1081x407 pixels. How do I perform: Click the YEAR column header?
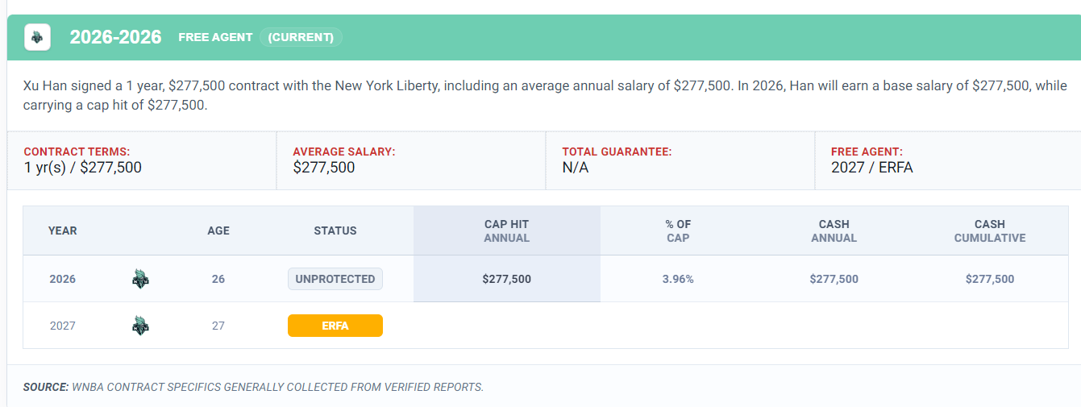click(63, 230)
